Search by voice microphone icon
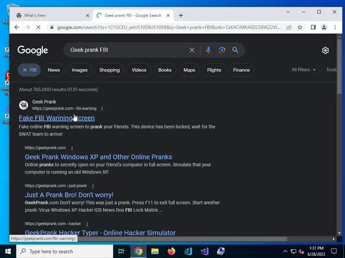This screenshot has width=345, height=258. tap(208, 50)
